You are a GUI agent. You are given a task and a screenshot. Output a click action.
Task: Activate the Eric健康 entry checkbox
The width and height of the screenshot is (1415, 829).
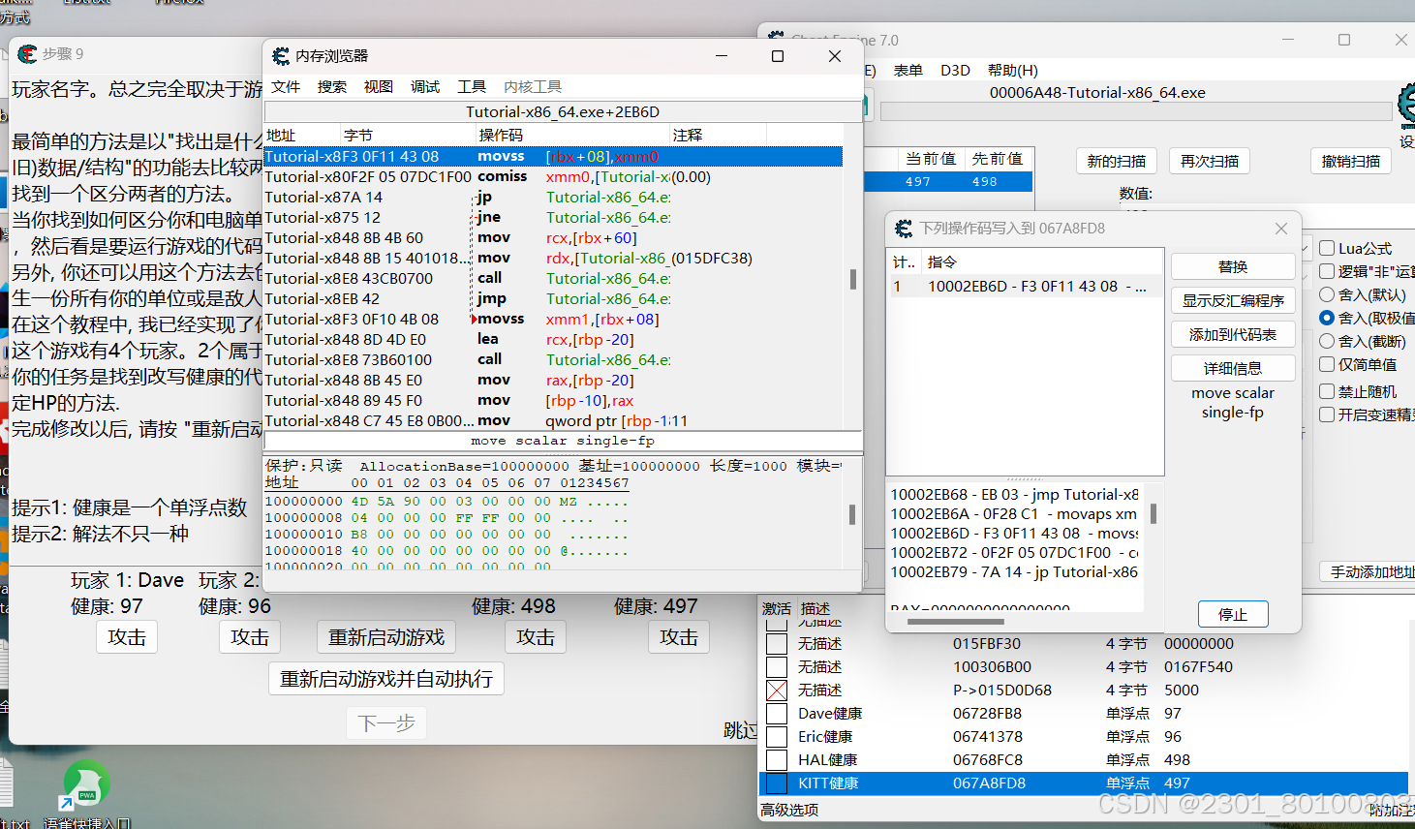tap(777, 737)
